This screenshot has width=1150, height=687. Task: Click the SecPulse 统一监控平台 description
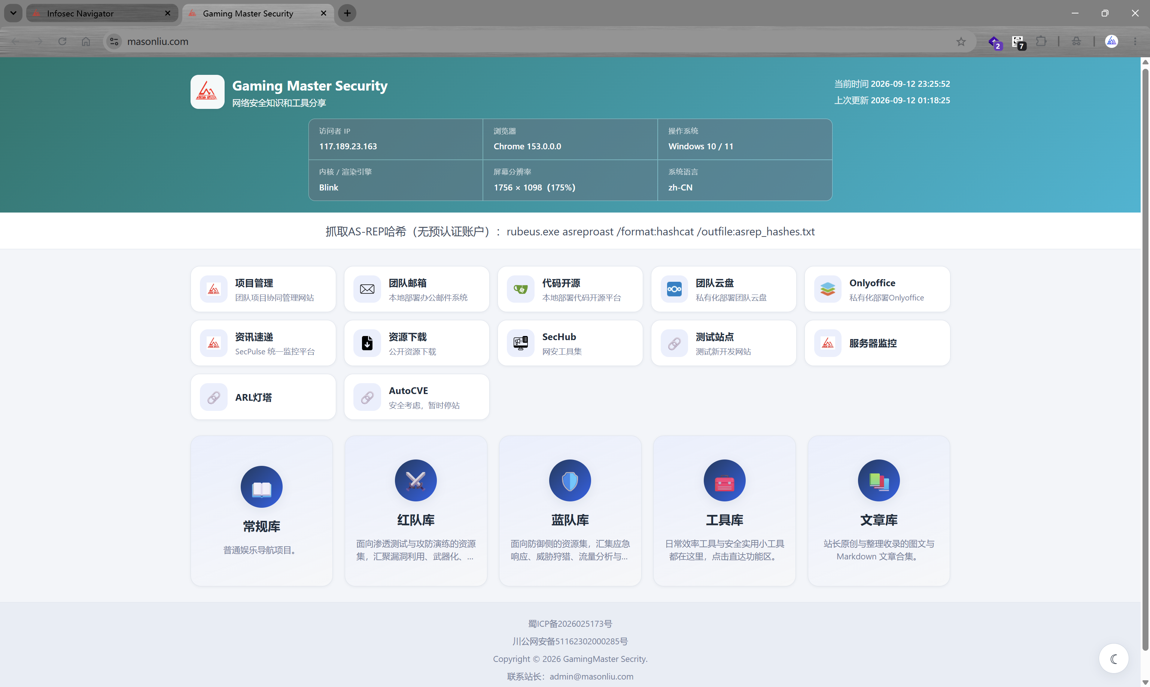tap(275, 352)
